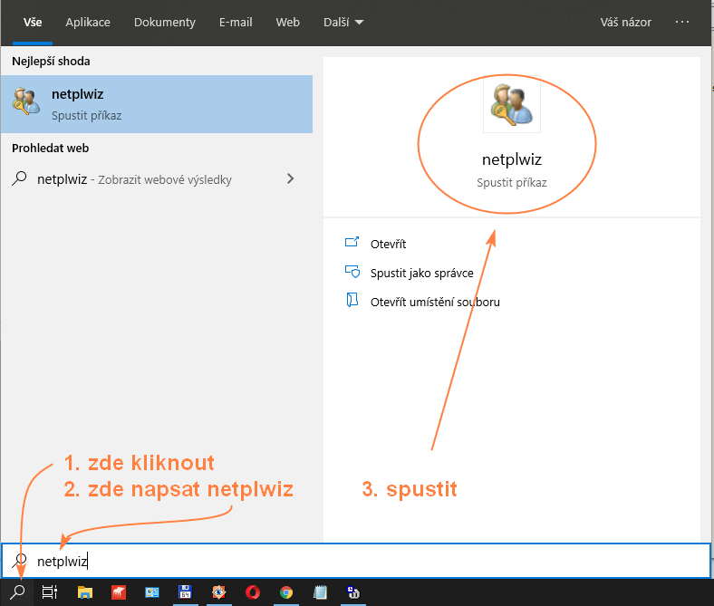The image size is (714, 606).
Task: Choose Spustit jako správce
Action: [421, 273]
